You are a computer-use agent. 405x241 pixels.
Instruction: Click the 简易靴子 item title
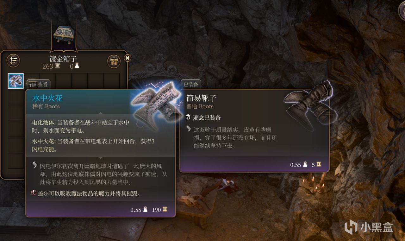click(x=201, y=98)
